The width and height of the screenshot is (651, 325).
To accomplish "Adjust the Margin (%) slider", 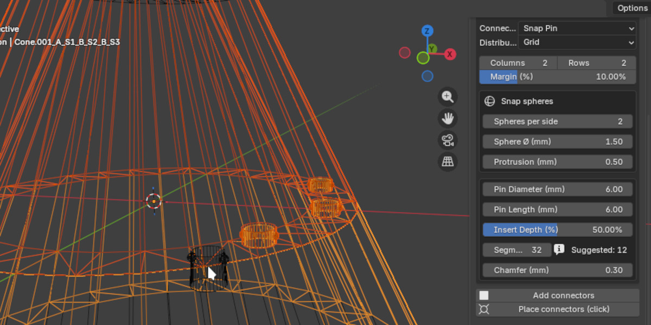I will tap(558, 77).
